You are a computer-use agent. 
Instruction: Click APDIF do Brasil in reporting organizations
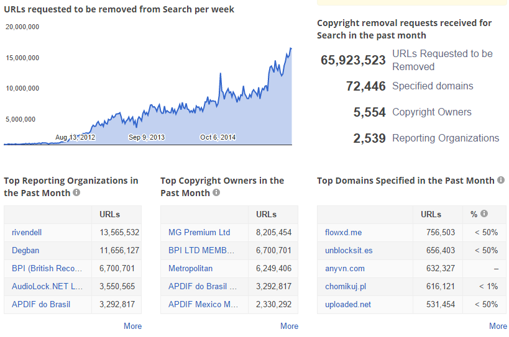pos(41,304)
